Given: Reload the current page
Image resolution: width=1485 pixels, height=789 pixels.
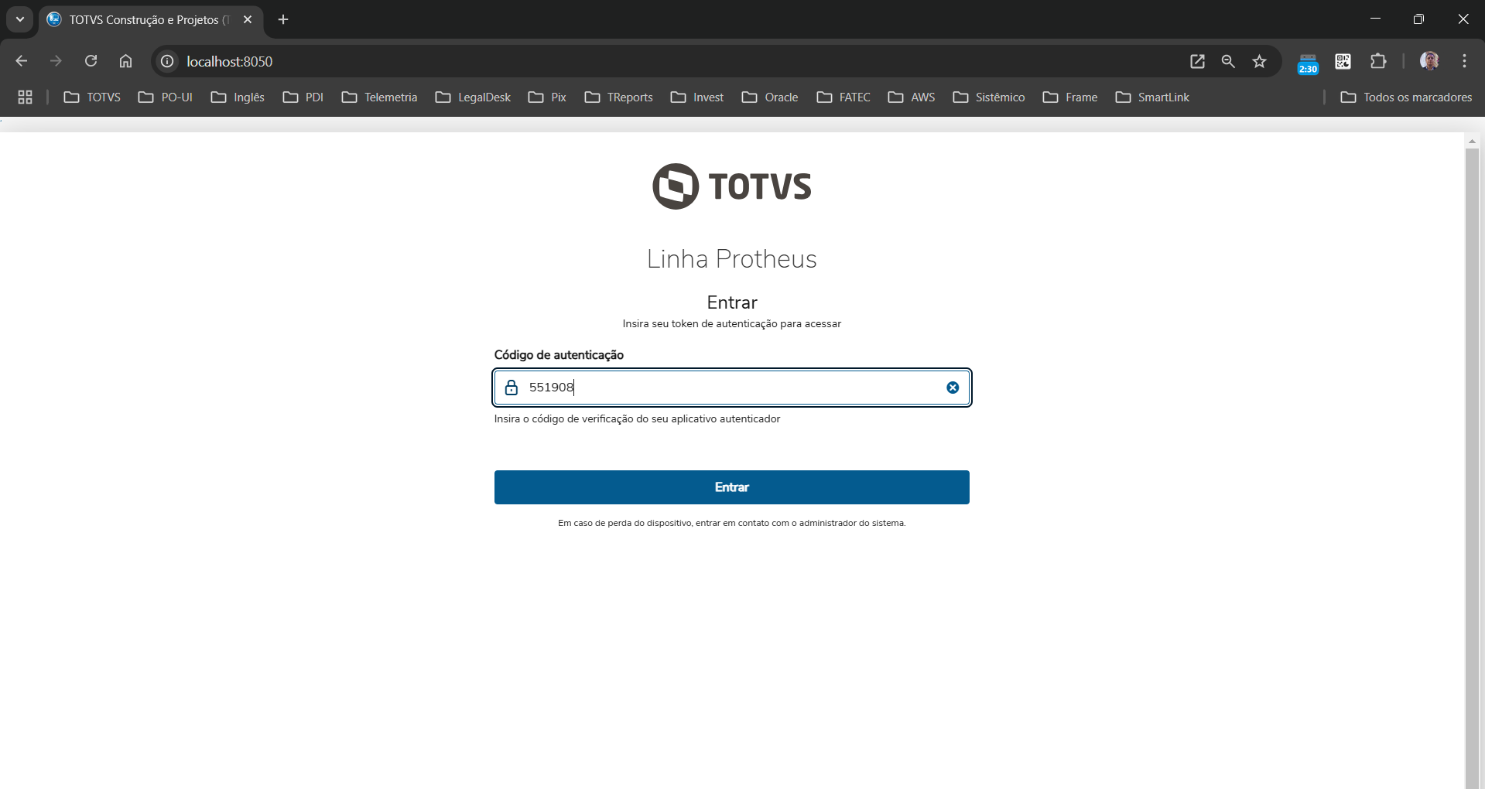Looking at the screenshot, I should [x=91, y=61].
